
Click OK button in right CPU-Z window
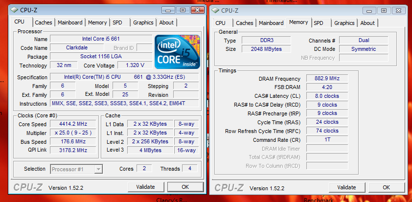(x=386, y=187)
